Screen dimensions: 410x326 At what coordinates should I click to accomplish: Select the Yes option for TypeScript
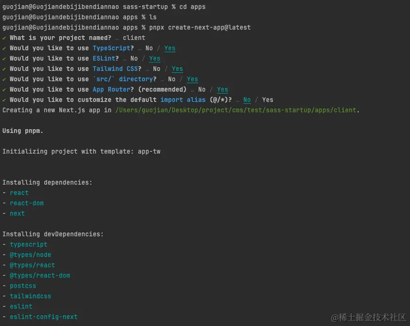pyautogui.click(x=170, y=48)
